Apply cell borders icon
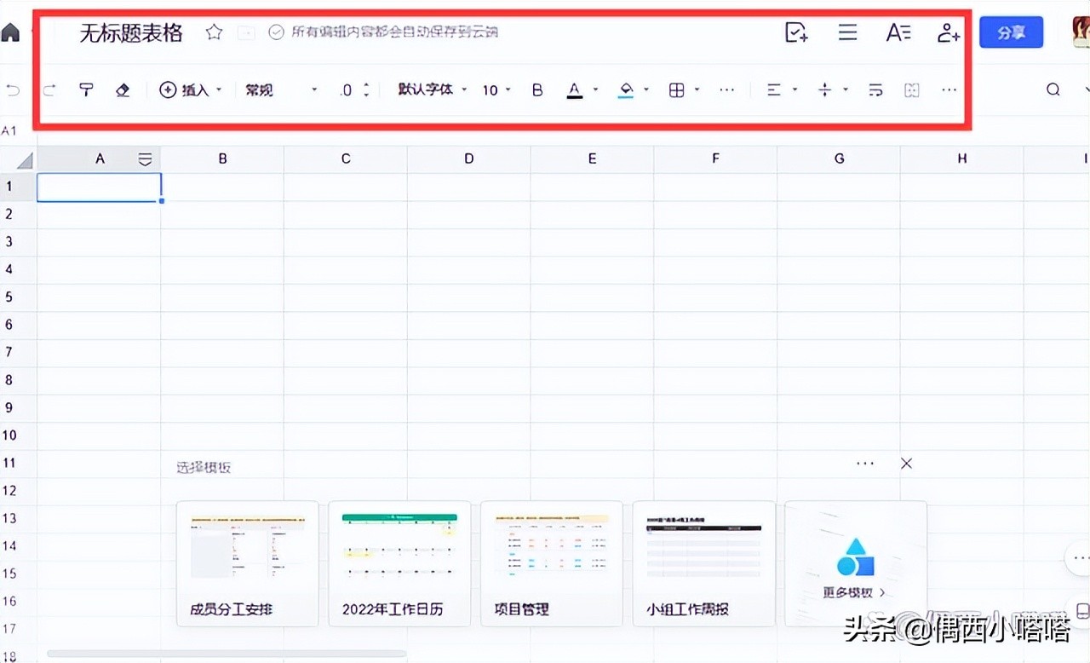Screen dimensions: 1090x663 (x=677, y=89)
